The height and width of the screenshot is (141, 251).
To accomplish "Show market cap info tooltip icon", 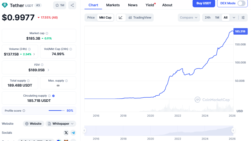I will point(47,33).
